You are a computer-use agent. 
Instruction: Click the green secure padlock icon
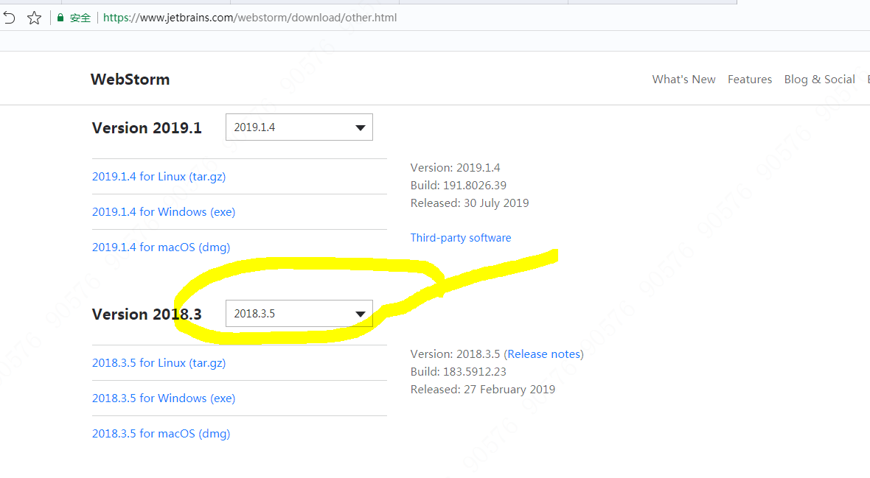click(60, 18)
